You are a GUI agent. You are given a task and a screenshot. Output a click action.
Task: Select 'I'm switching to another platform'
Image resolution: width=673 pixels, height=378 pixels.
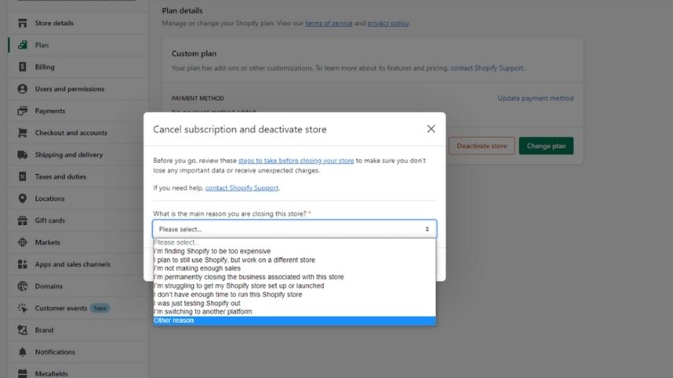click(x=295, y=312)
